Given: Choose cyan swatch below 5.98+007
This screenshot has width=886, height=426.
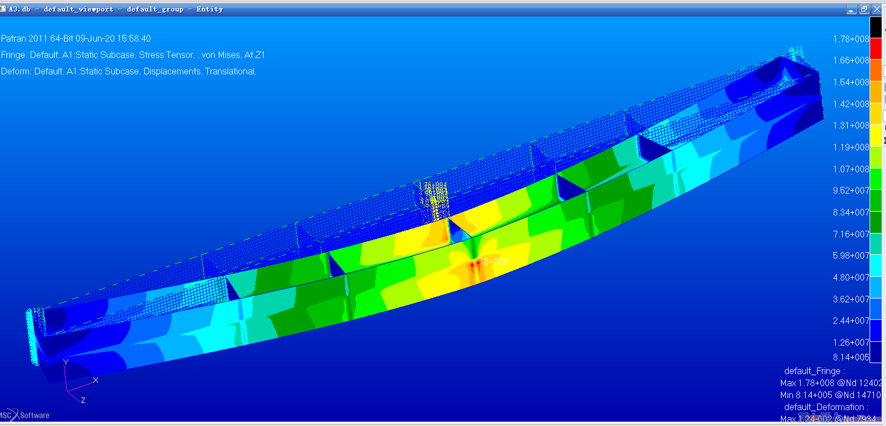Looking at the screenshot, I should click(876, 266).
